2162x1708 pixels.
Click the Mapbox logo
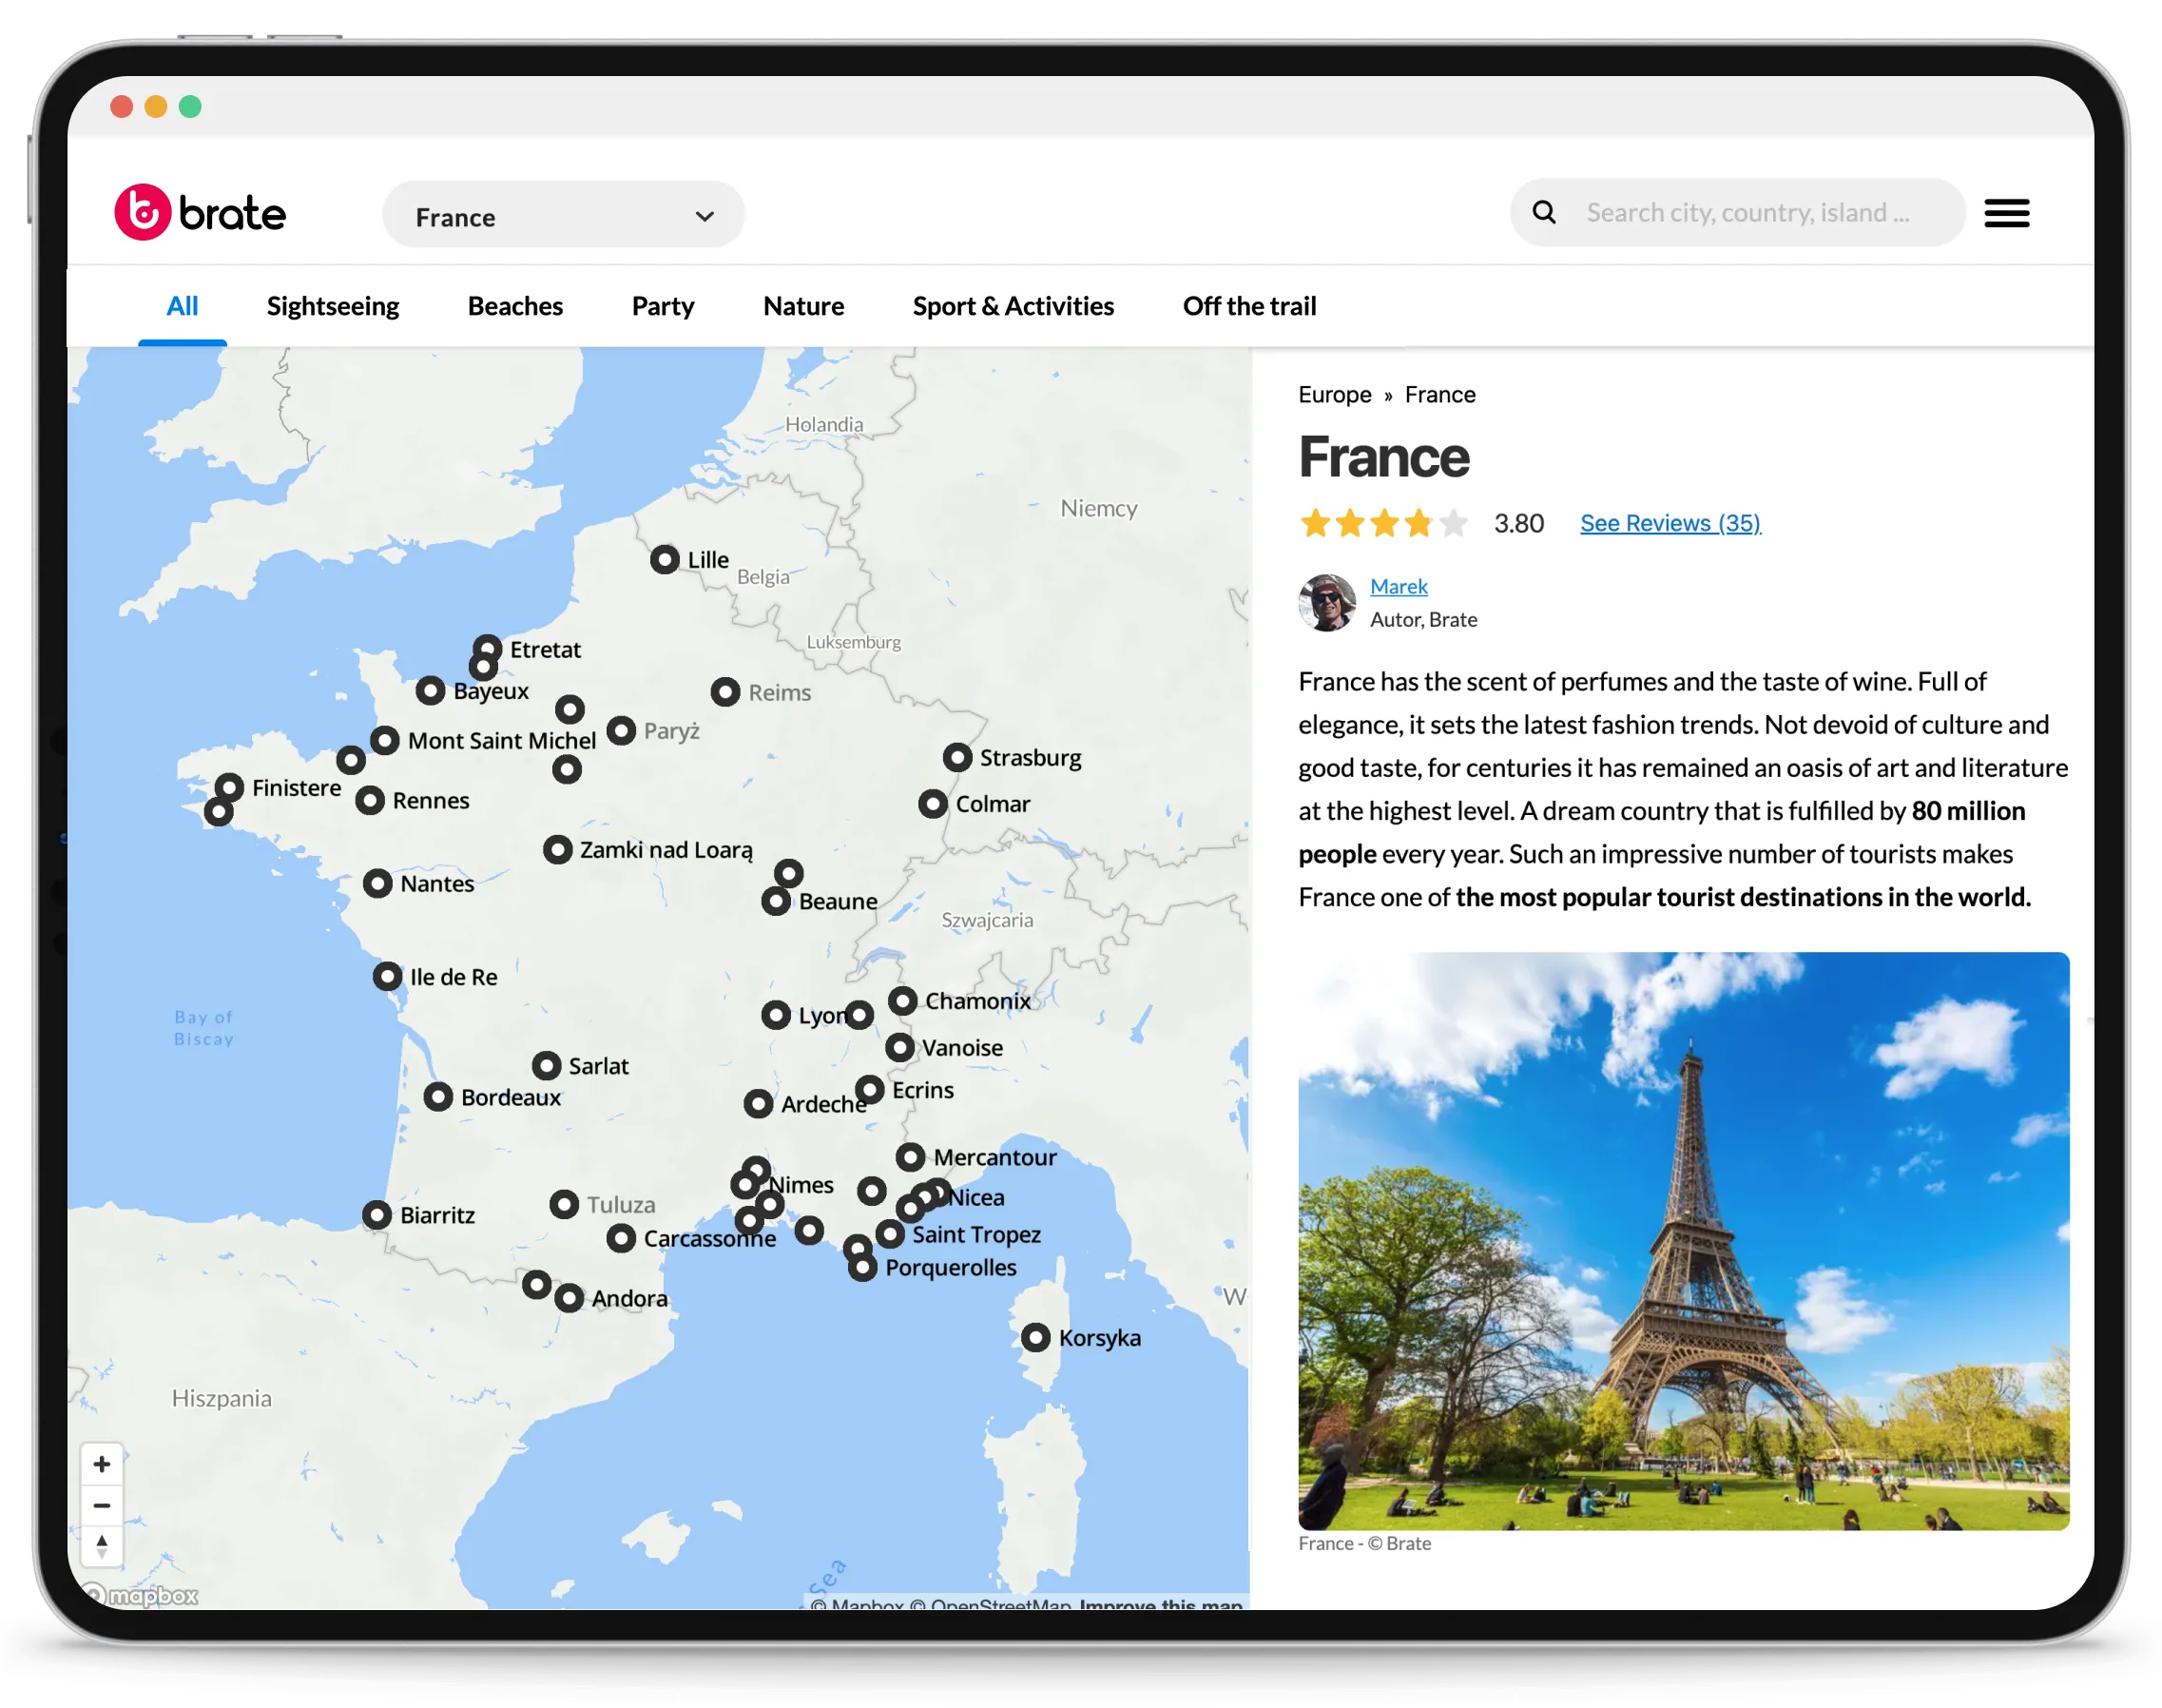(142, 1595)
